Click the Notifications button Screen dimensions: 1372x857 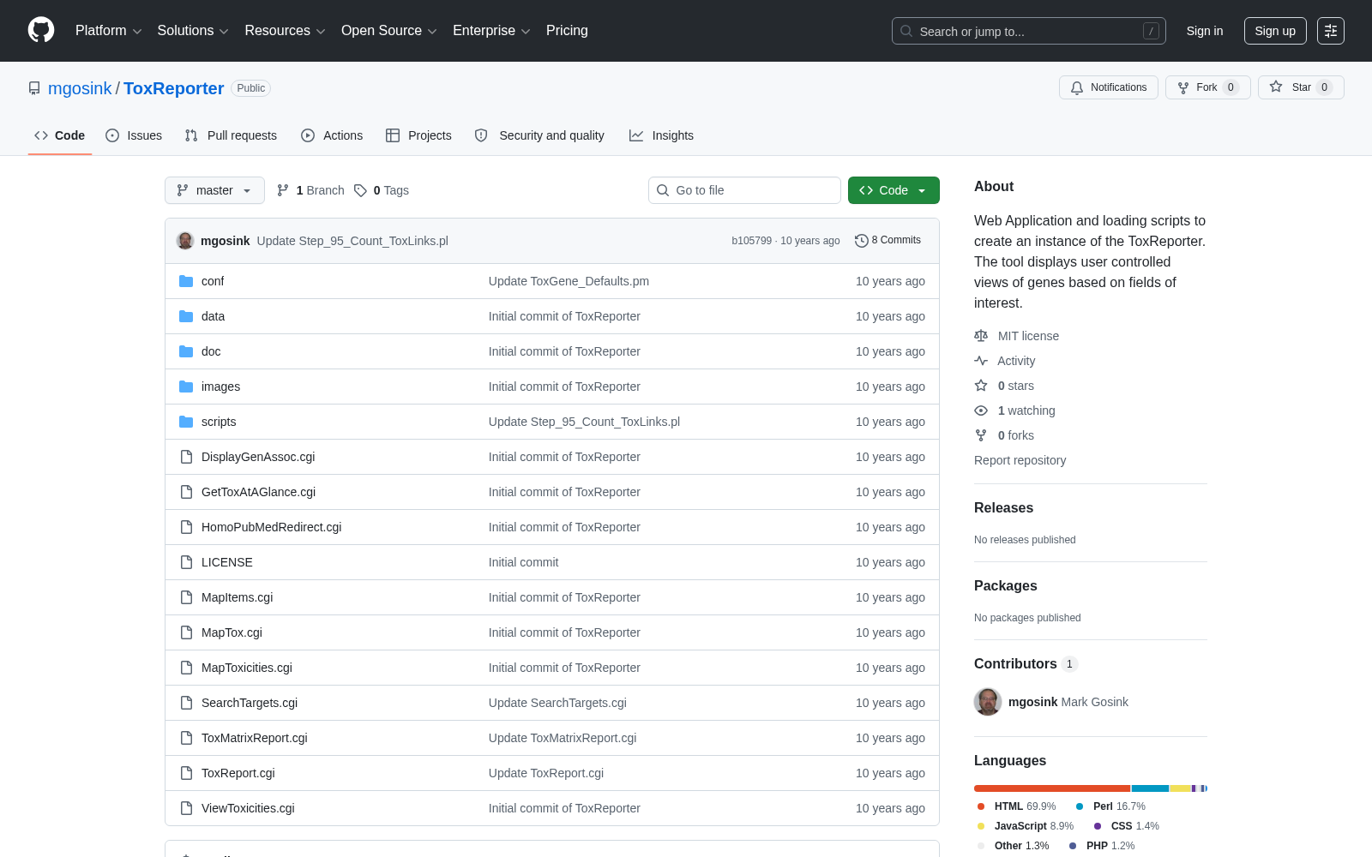click(1109, 87)
